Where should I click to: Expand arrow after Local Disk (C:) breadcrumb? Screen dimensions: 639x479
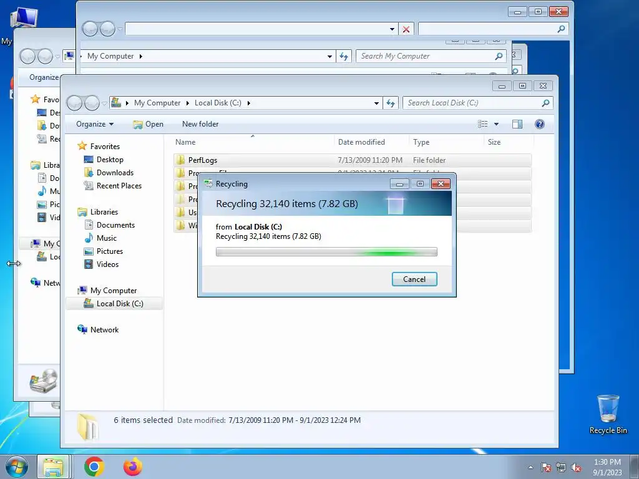pos(248,103)
